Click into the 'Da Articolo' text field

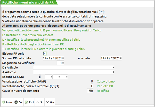(x=72, y=67)
